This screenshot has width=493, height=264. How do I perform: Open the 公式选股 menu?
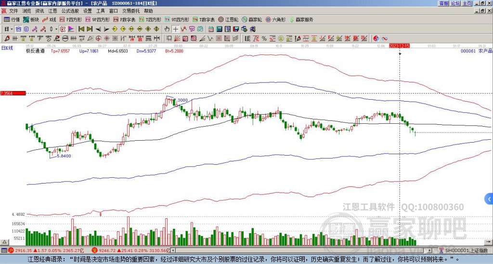click(70, 11)
